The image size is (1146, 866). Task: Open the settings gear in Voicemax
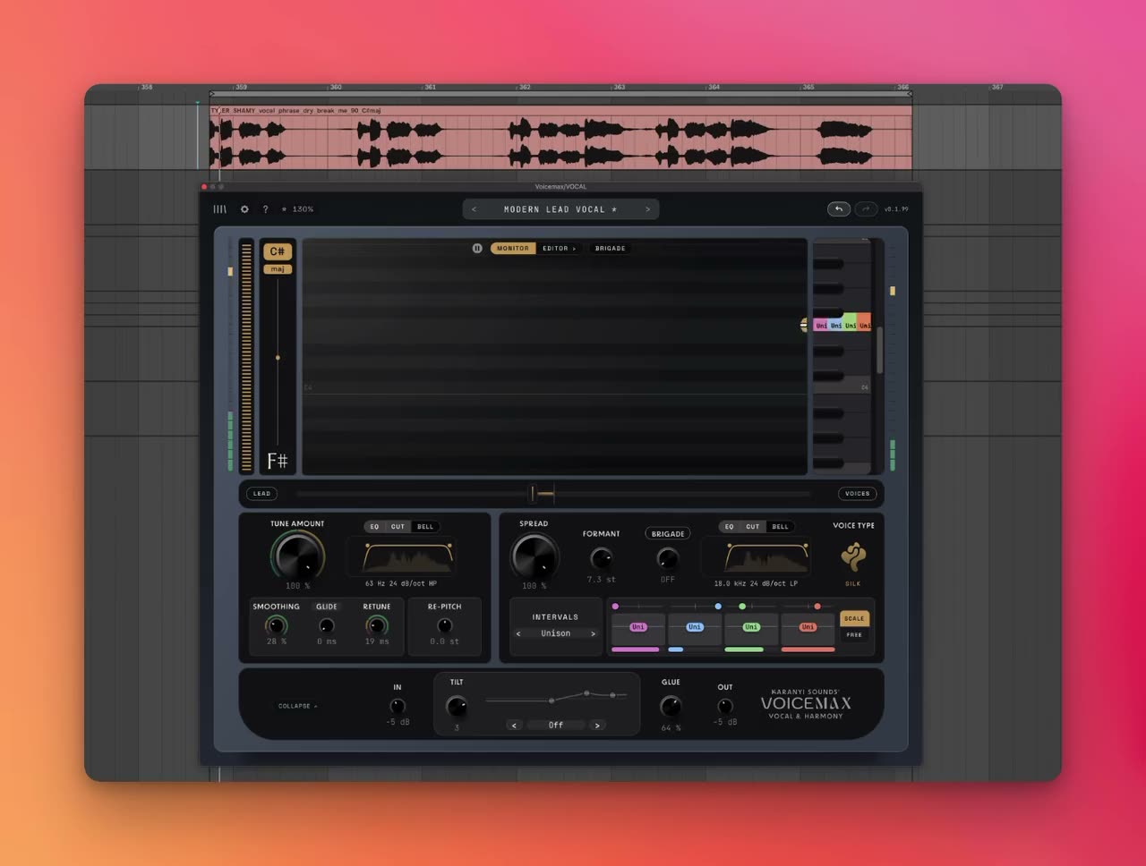pos(244,209)
